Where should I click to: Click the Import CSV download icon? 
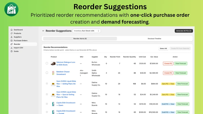pyautogui.click(x=11, y=48)
